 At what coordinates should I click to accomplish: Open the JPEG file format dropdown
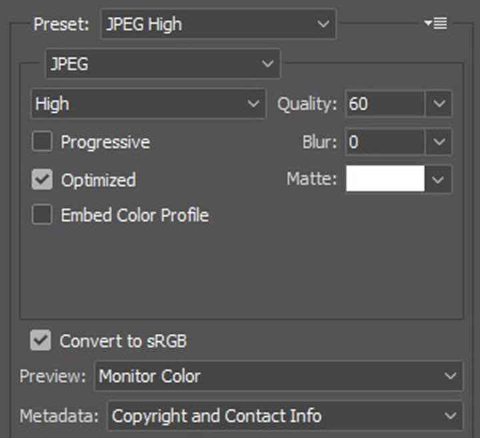tap(163, 63)
